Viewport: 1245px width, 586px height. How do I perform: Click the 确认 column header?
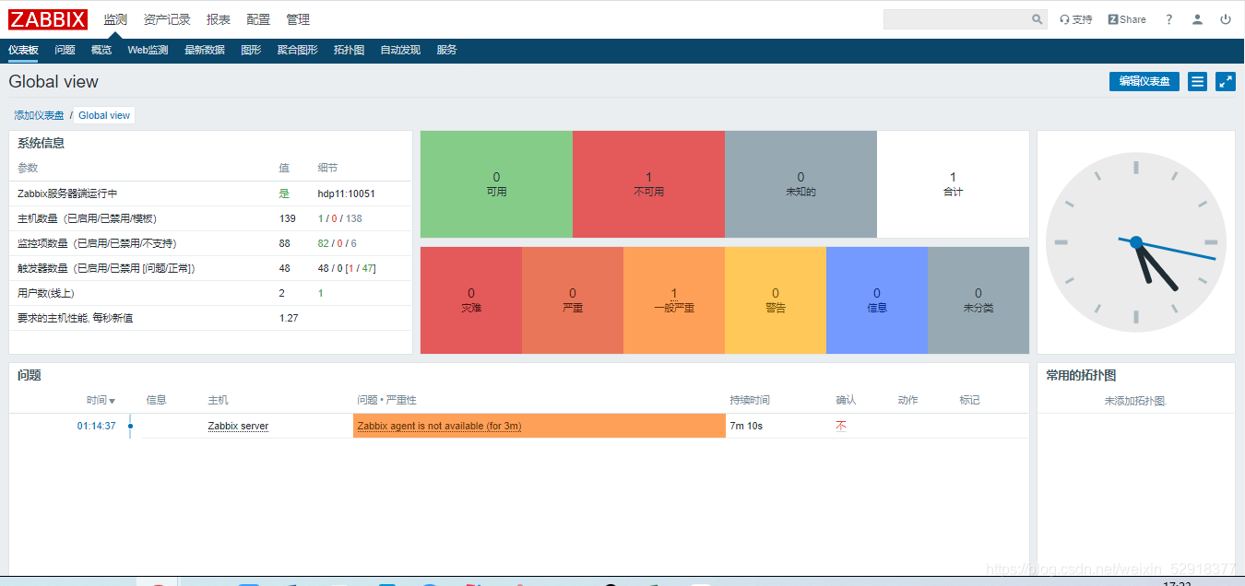point(846,400)
